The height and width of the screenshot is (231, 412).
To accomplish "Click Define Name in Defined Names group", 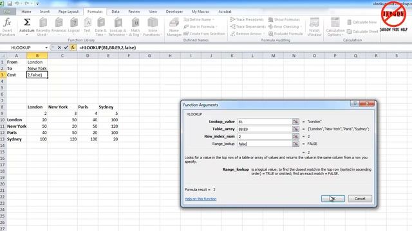I will coord(199,20).
